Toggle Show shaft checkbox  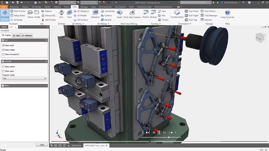[3, 45]
